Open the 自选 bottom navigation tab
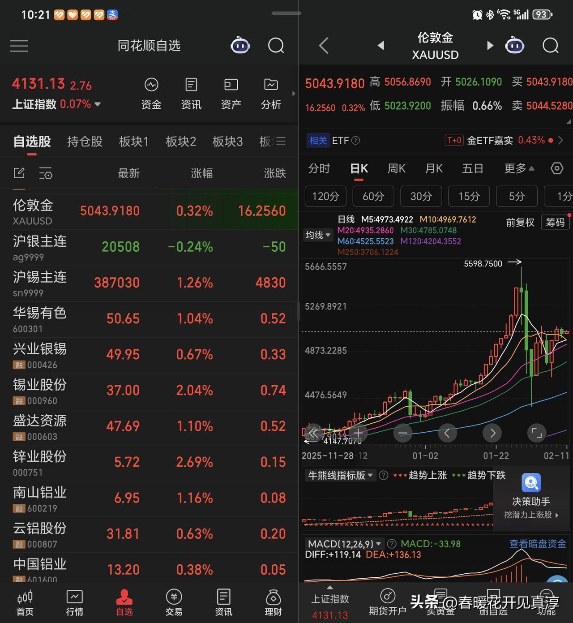Screen dimensions: 573x623 (x=124, y=603)
